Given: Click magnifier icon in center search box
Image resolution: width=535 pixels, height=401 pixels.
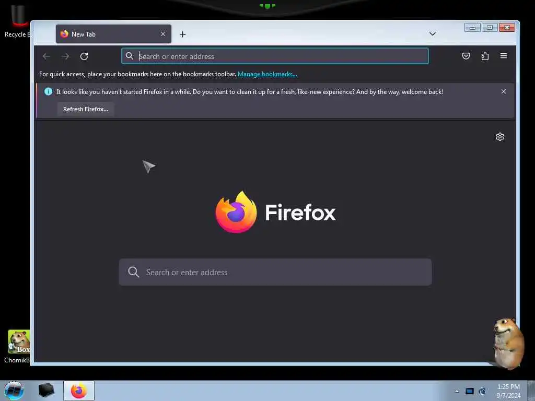Looking at the screenshot, I should tap(133, 272).
